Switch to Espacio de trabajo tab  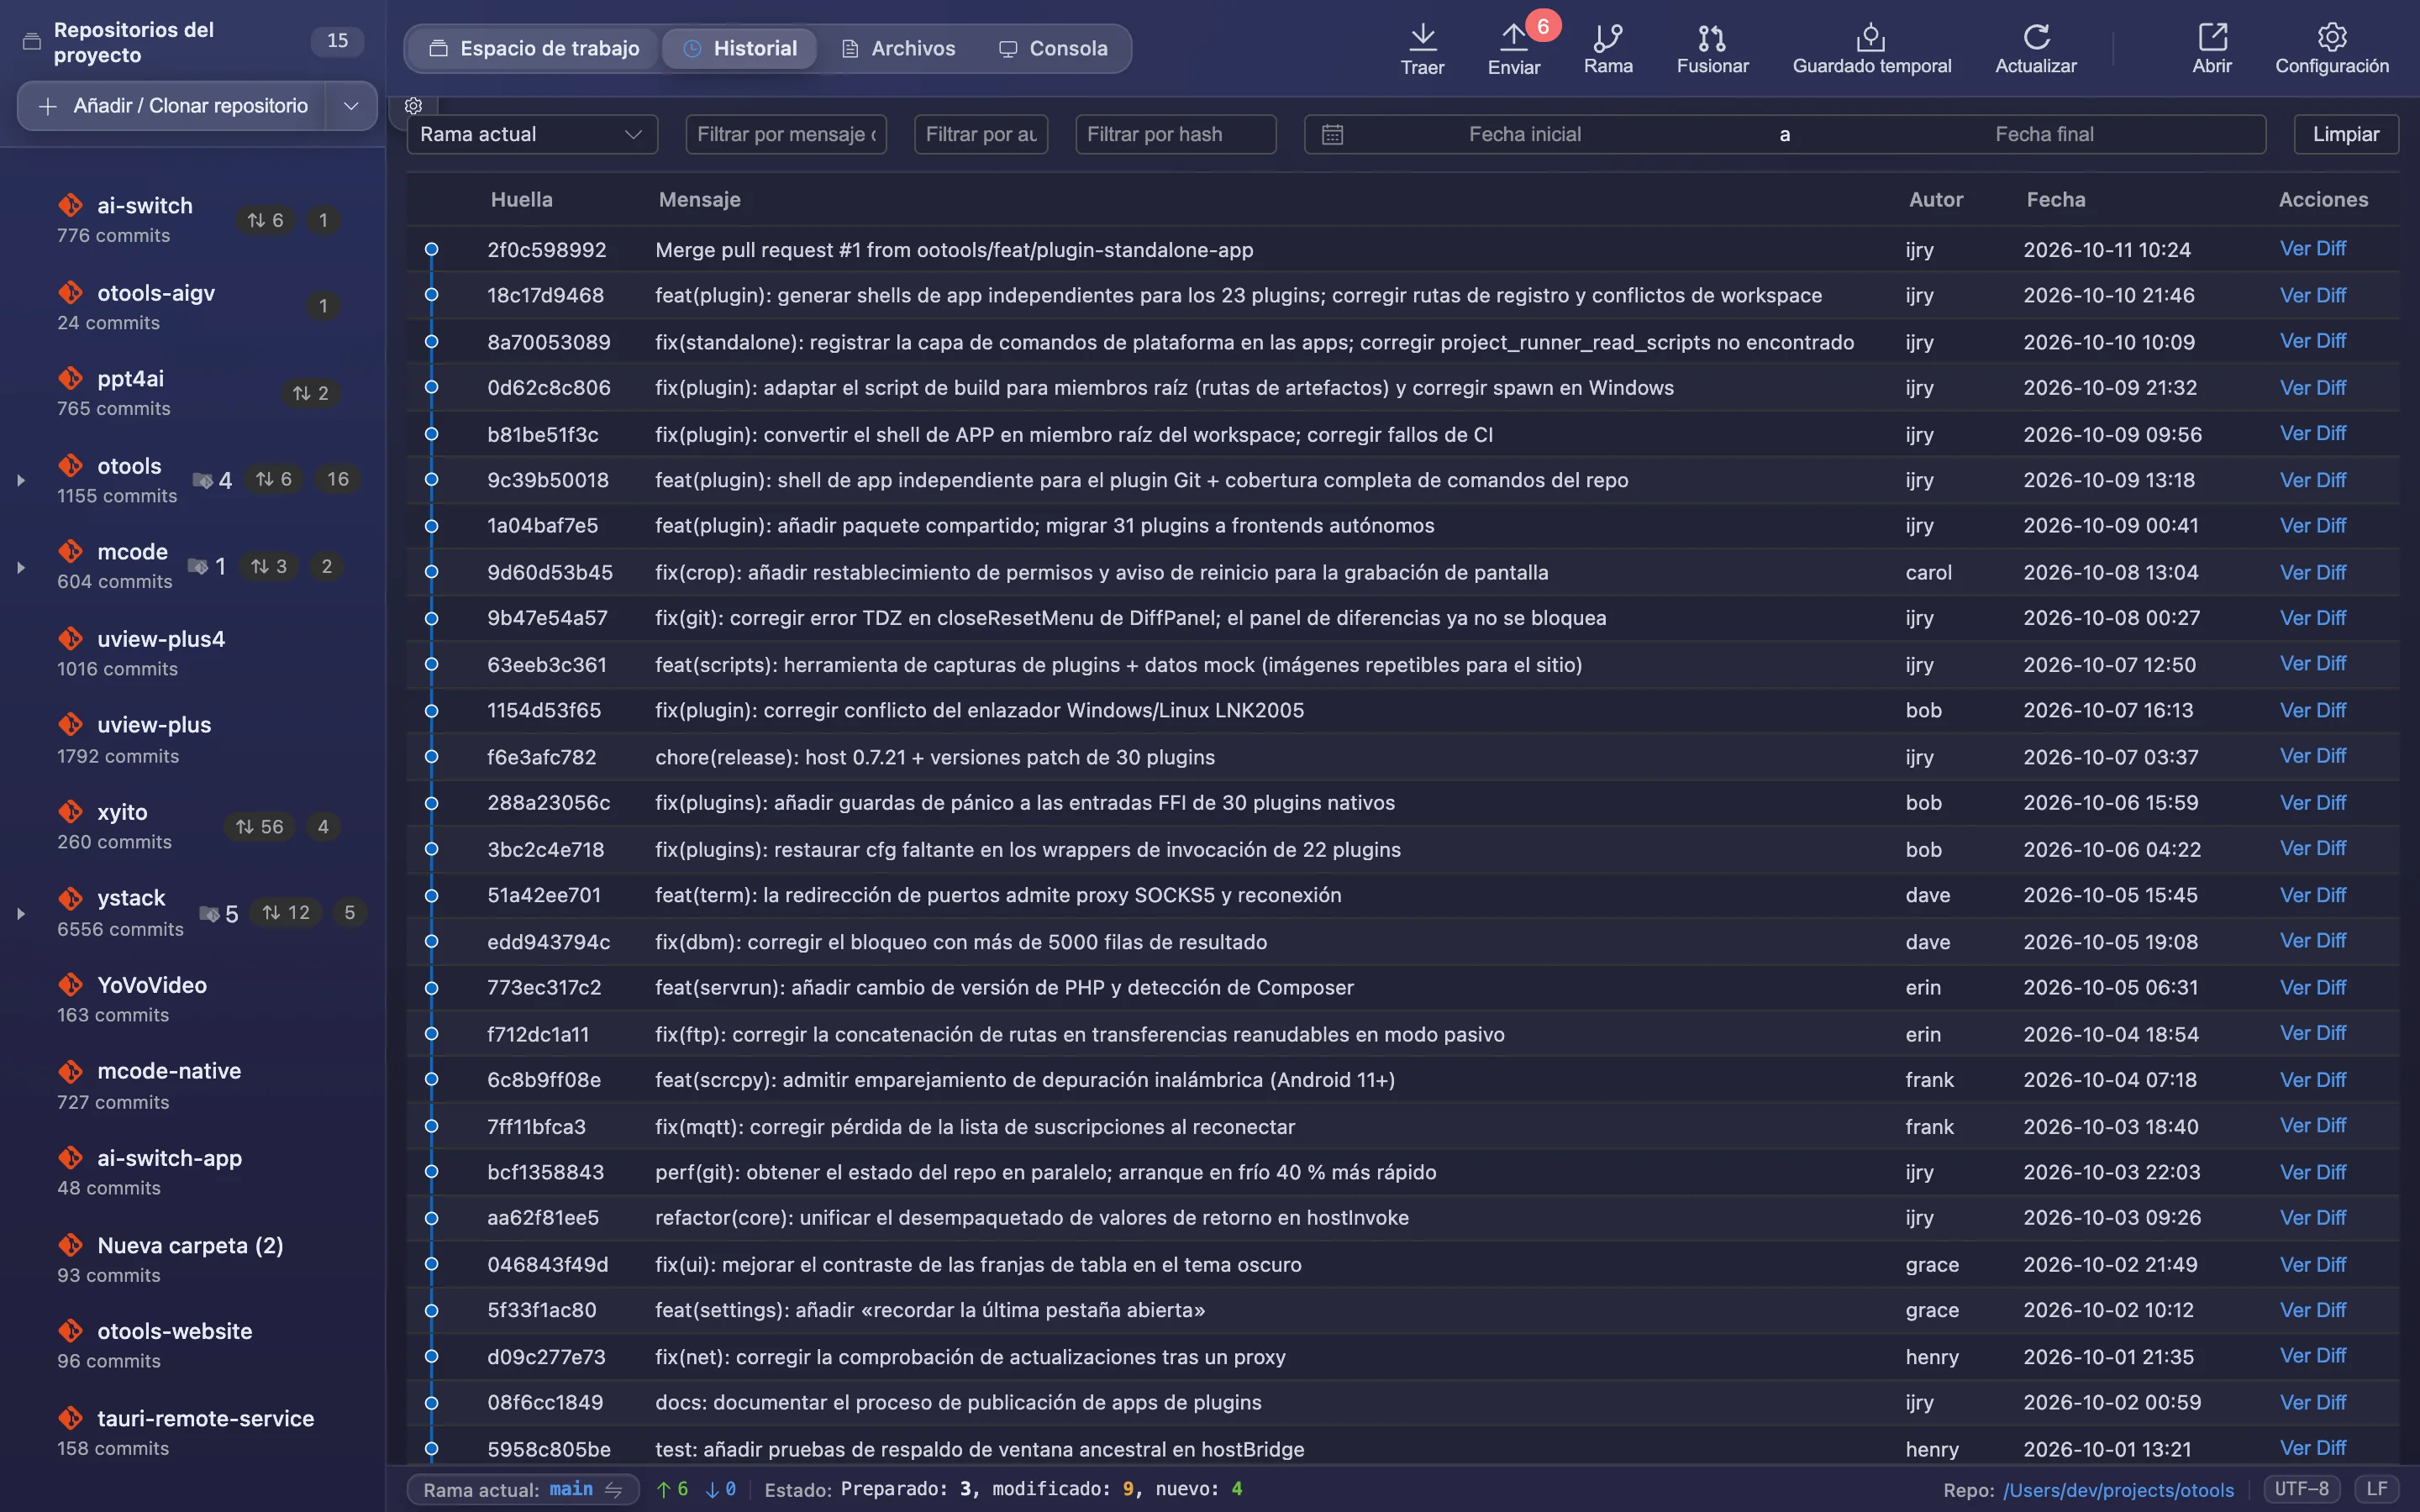click(x=534, y=48)
